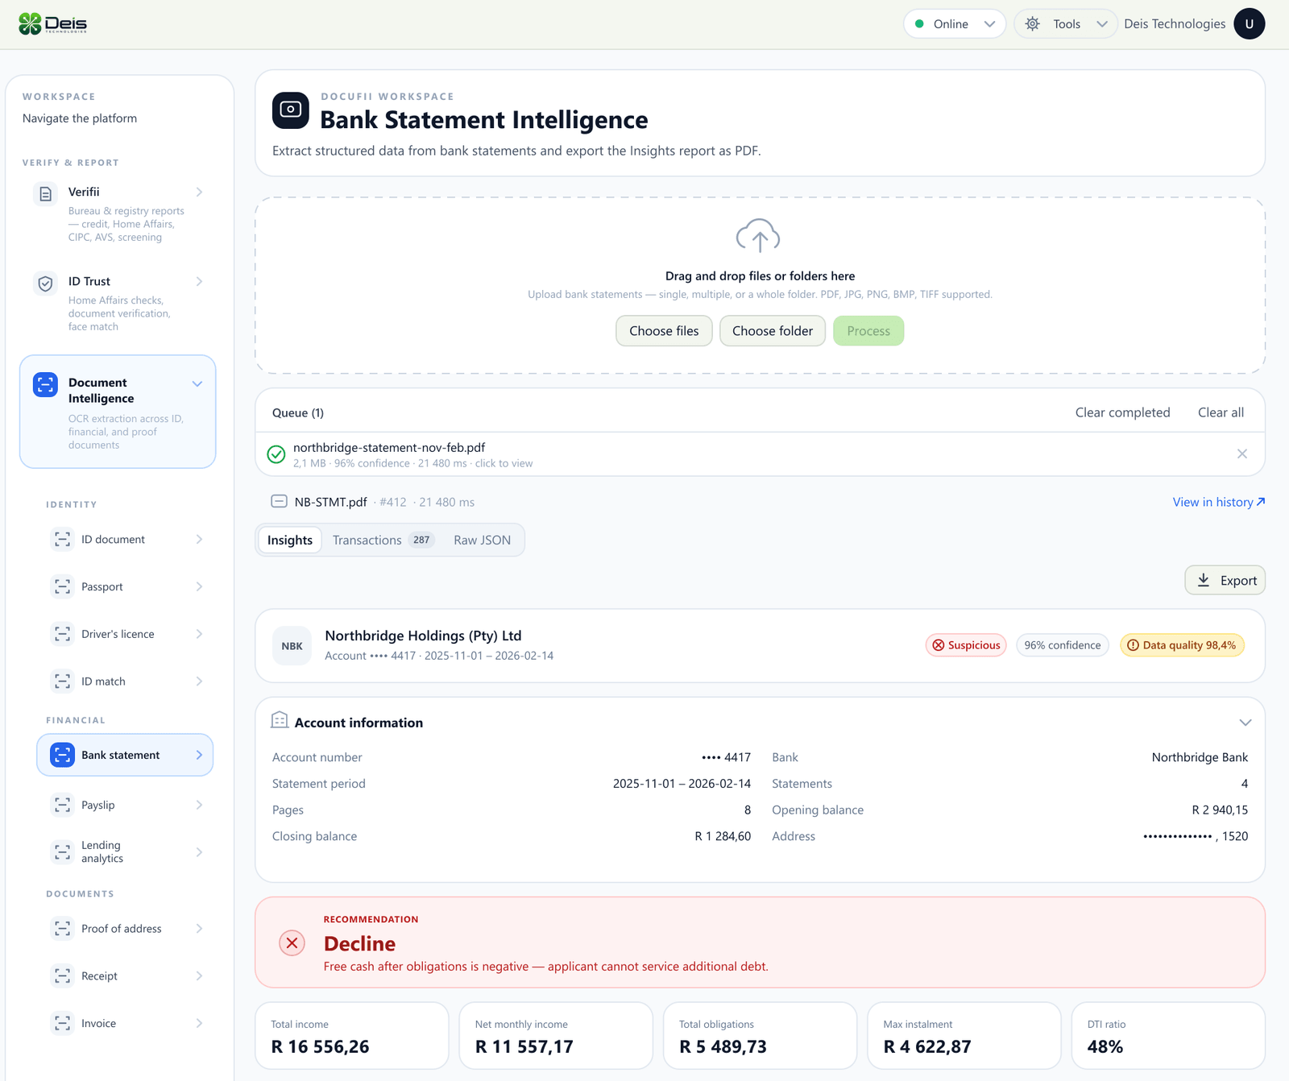Click the Verifii document icon
Image resolution: width=1289 pixels, height=1081 pixels.
click(45, 193)
